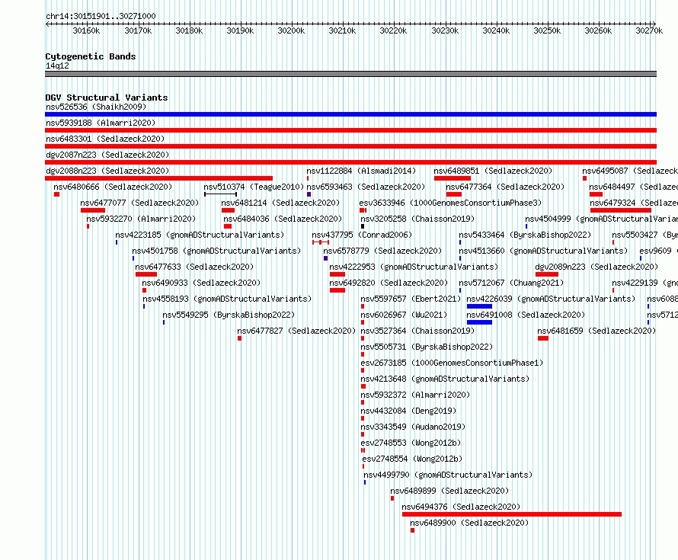Image resolution: width=678 pixels, height=560 pixels.
Task: Click label nsv5932270 (Almarri2020)
Action: tap(141, 219)
